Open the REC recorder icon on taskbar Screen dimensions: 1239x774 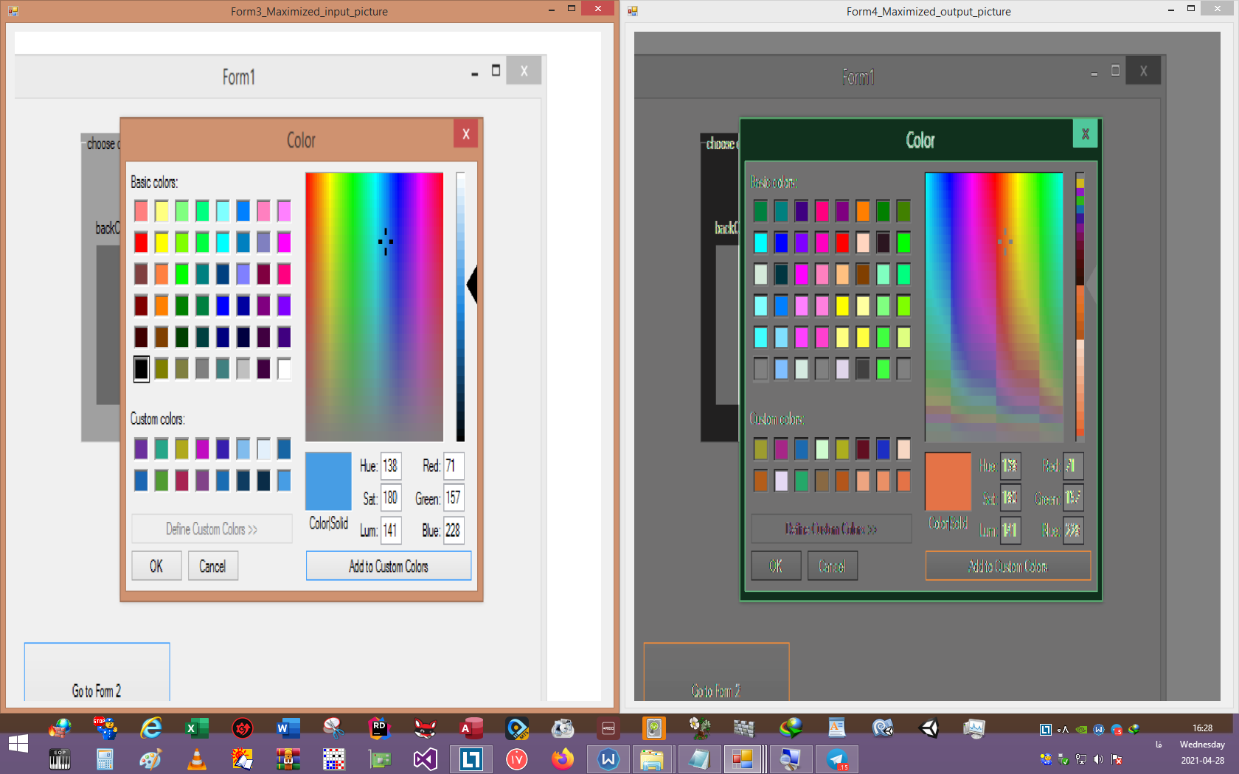click(608, 728)
